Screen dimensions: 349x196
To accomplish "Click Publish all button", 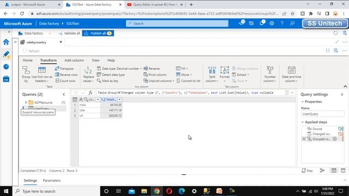I will [98, 33].
